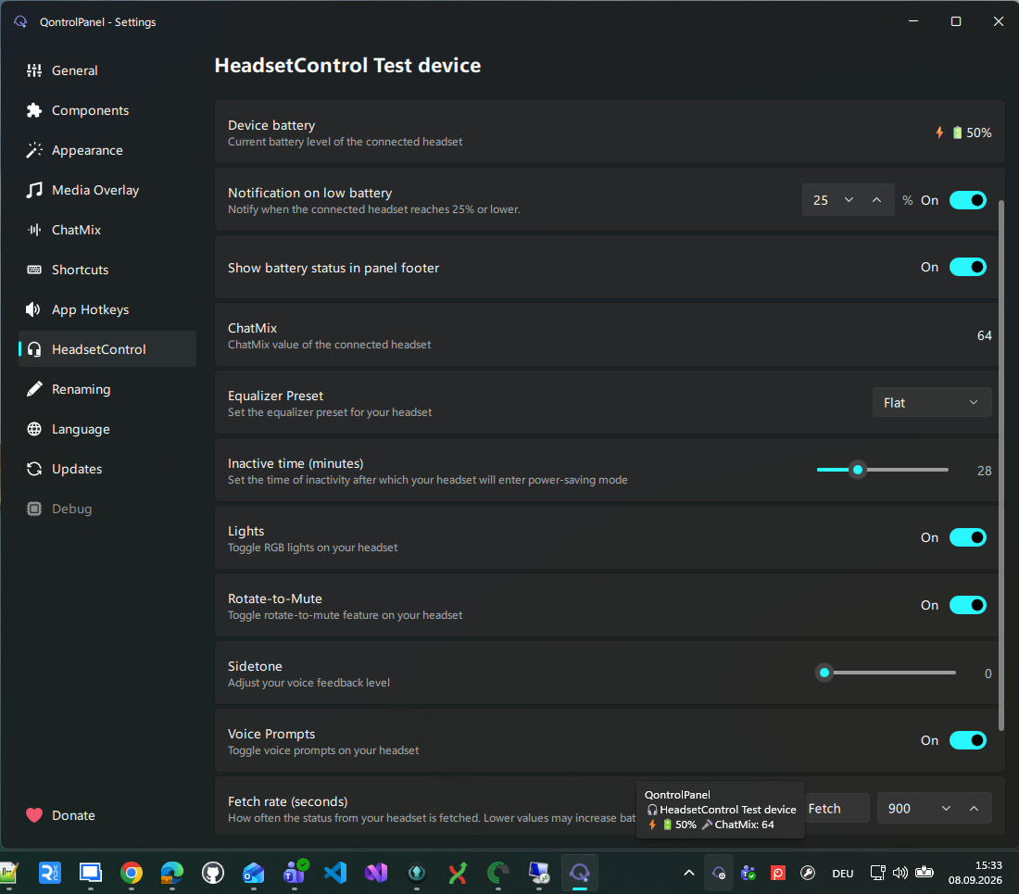The image size is (1019, 894).
Task: Open Microsoft Teams from the taskbar
Action: [x=295, y=873]
